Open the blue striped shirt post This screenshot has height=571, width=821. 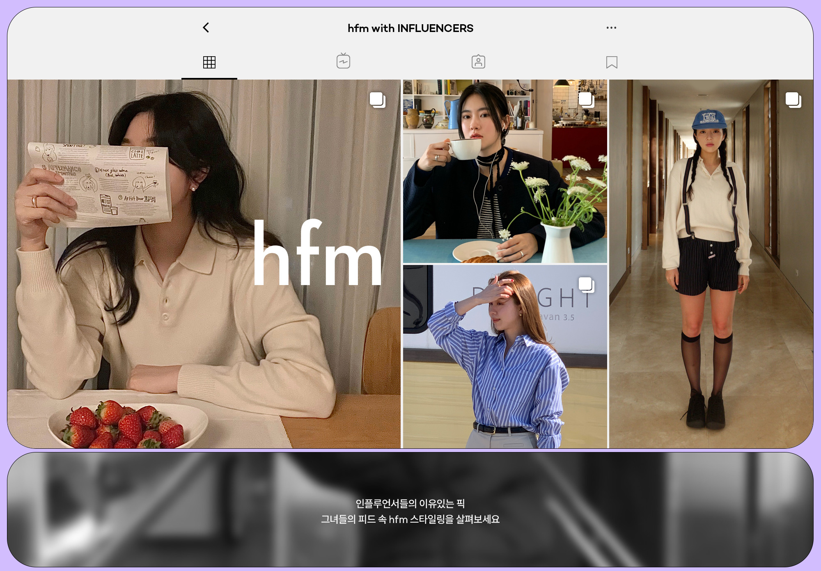click(505, 369)
